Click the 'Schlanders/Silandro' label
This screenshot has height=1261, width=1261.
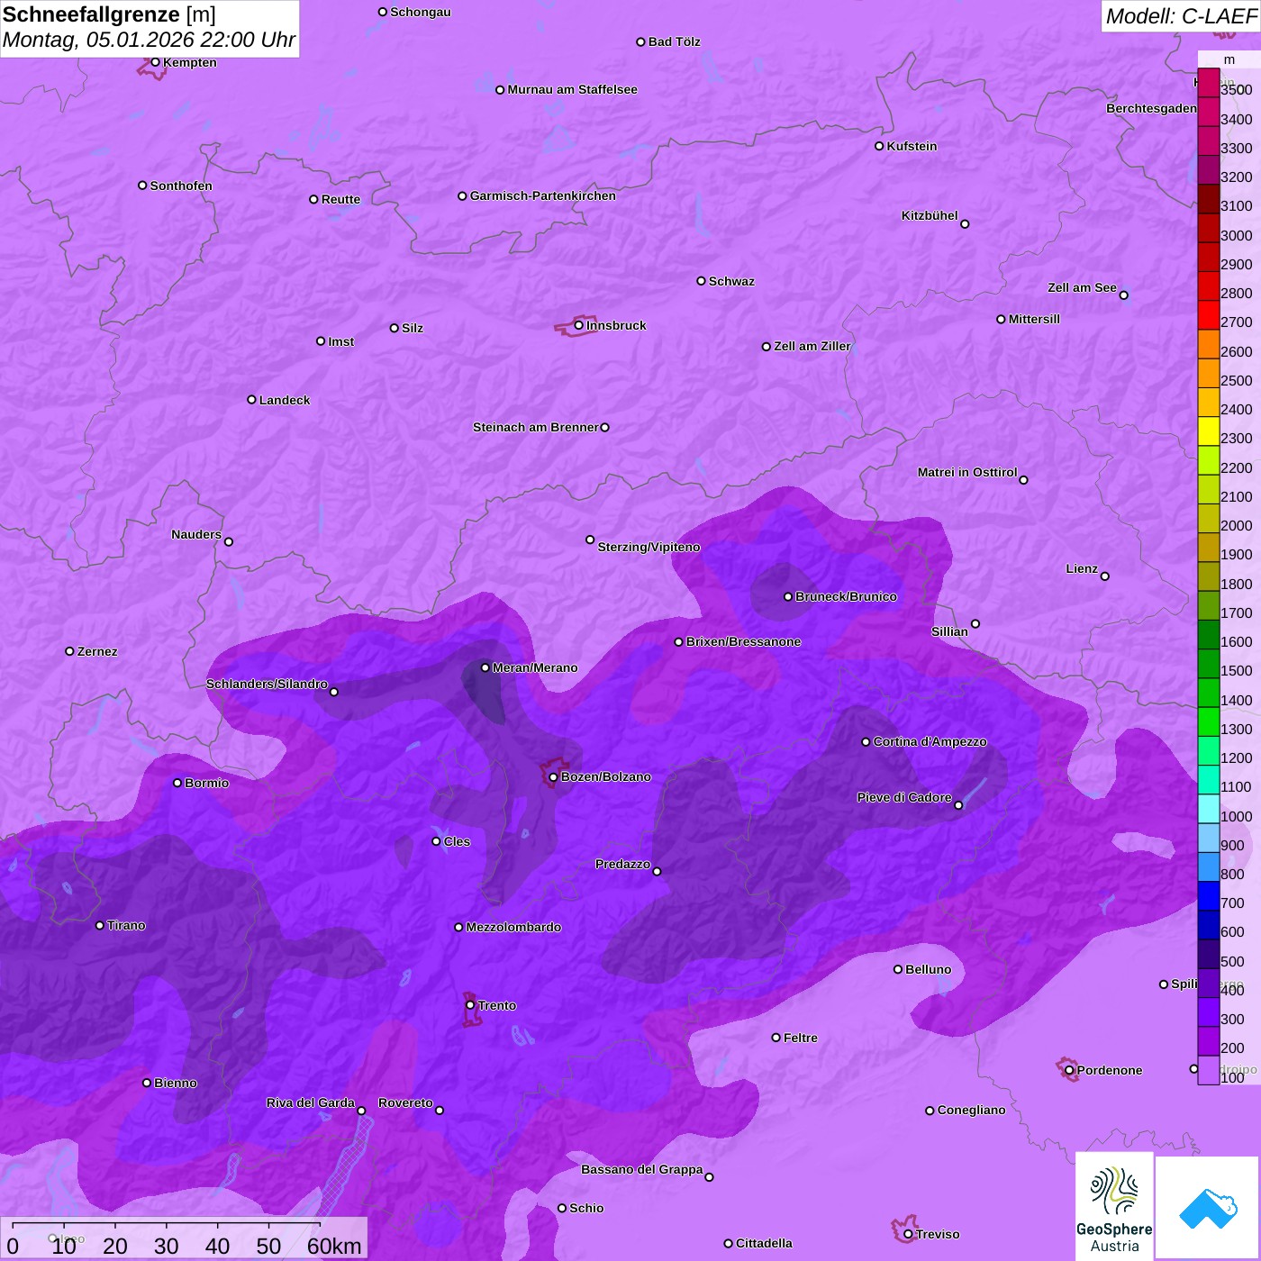(x=268, y=684)
